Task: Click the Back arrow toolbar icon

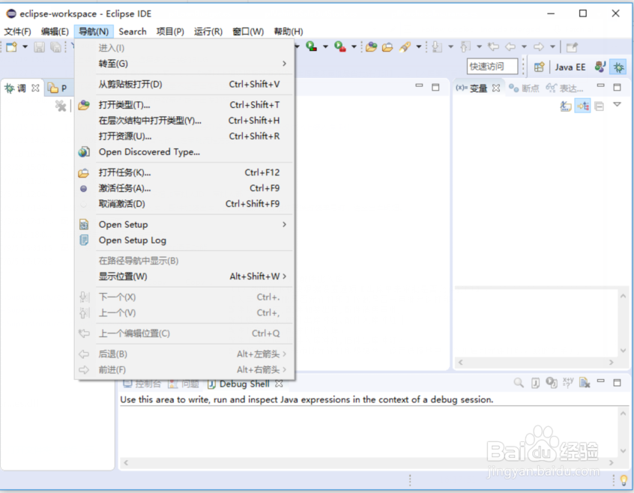Action: coord(510,47)
